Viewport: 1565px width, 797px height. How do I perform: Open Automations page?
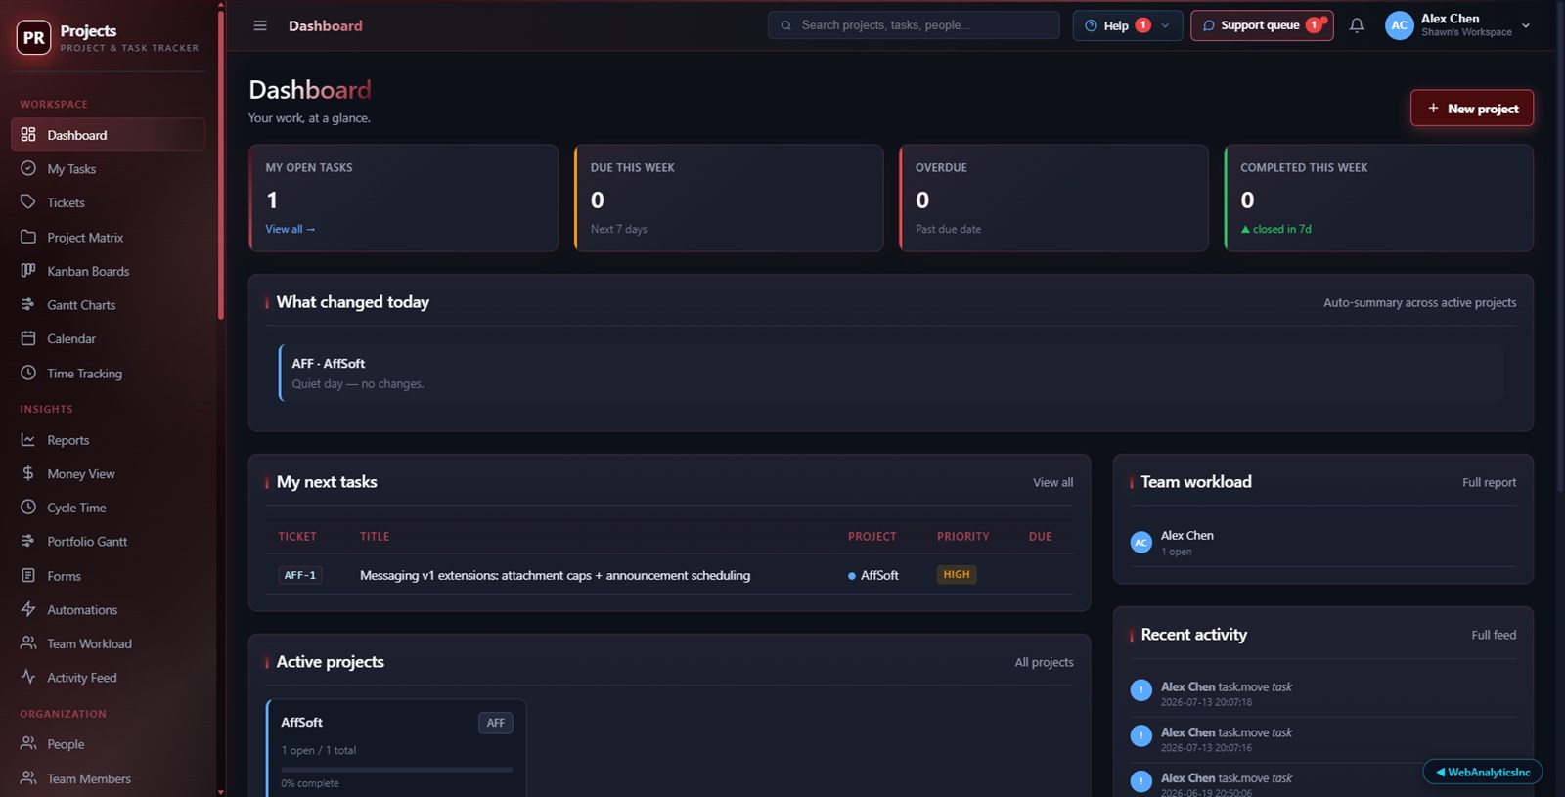point(108,610)
